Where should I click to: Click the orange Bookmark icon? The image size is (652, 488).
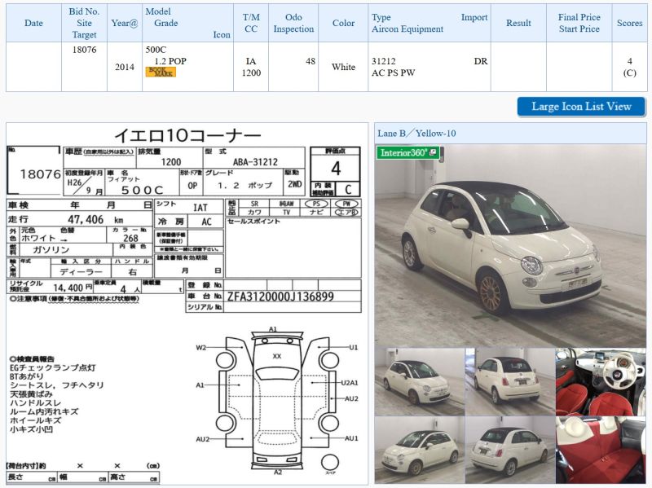161,72
